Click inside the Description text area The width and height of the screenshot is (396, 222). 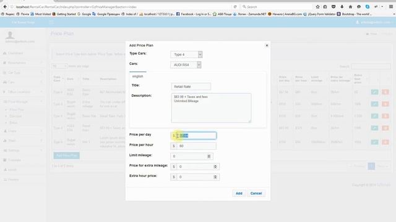click(x=211, y=108)
